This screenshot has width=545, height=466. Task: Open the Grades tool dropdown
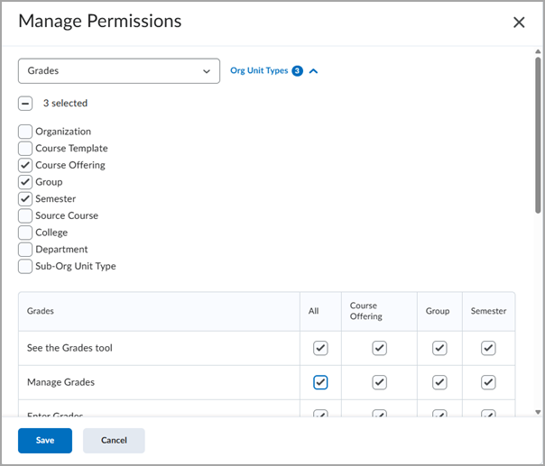coord(119,70)
